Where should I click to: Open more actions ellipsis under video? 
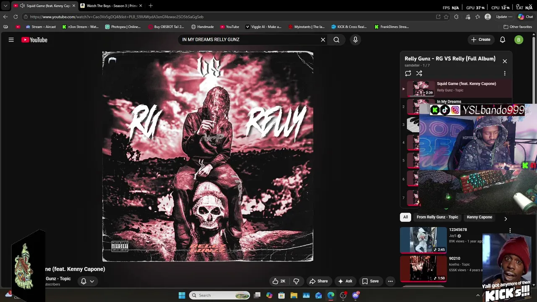tap(391, 281)
